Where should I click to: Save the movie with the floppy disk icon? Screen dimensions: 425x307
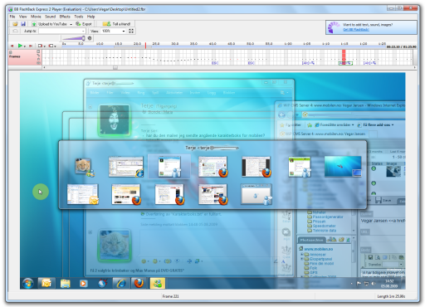[x=23, y=24]
